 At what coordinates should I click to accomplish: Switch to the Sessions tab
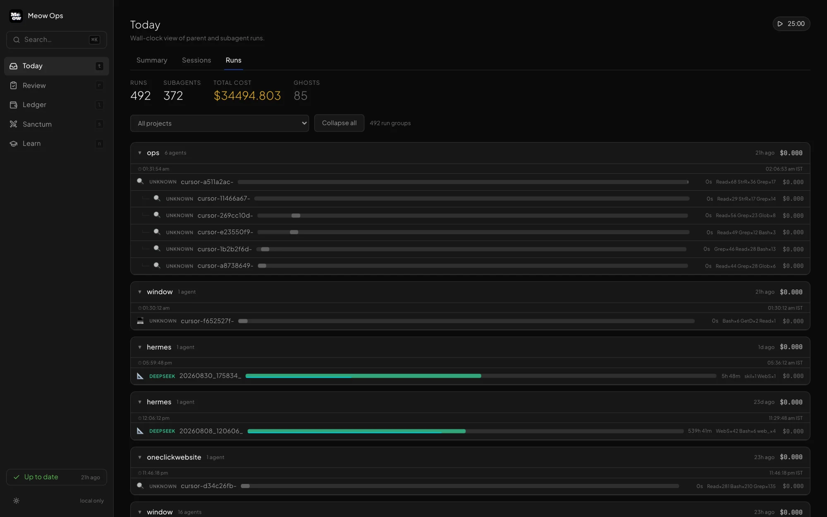pos(196,60)
